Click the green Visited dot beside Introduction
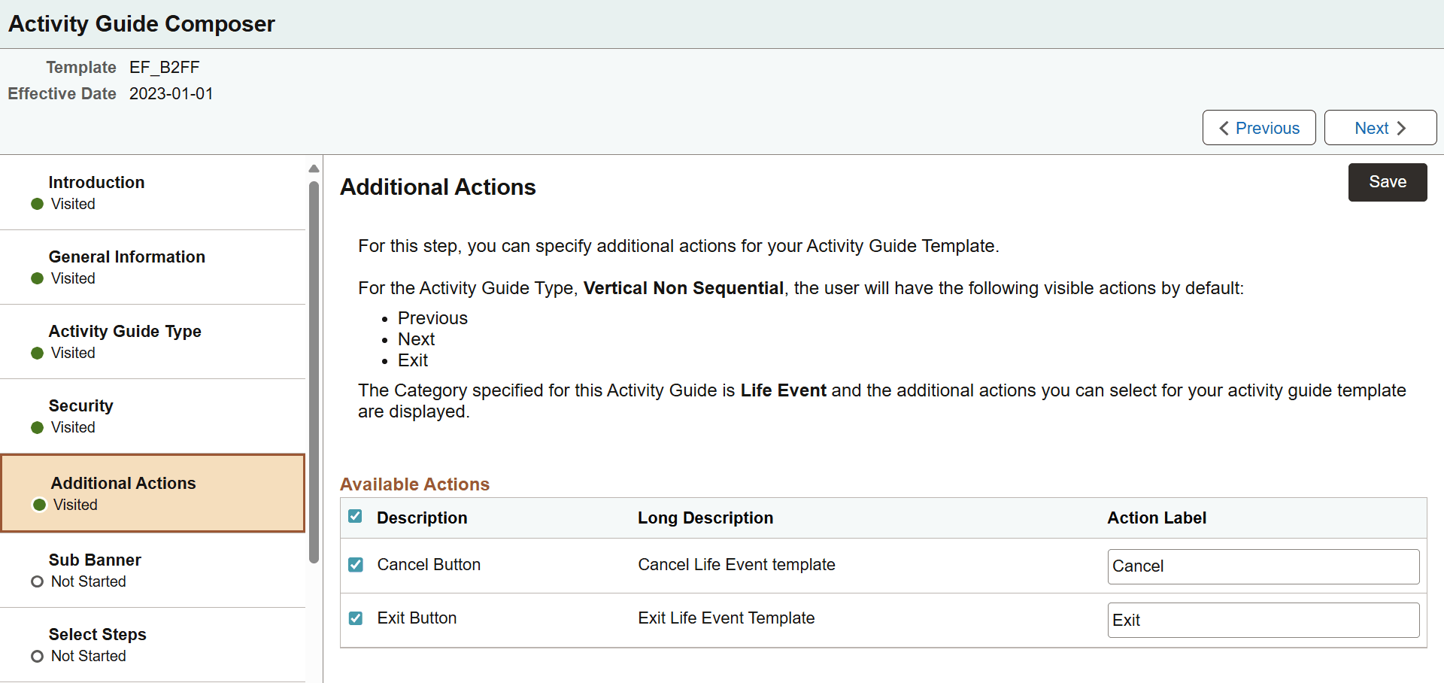 pos(38,204)
